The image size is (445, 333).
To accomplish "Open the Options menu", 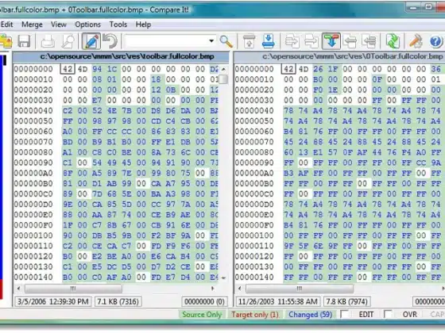I will tap(87, 25).
